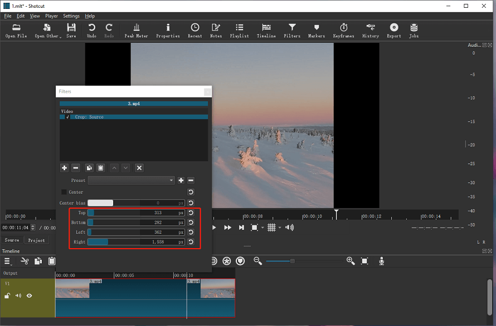Click the Right crop slider
The image size is (496, 326).
136,242
